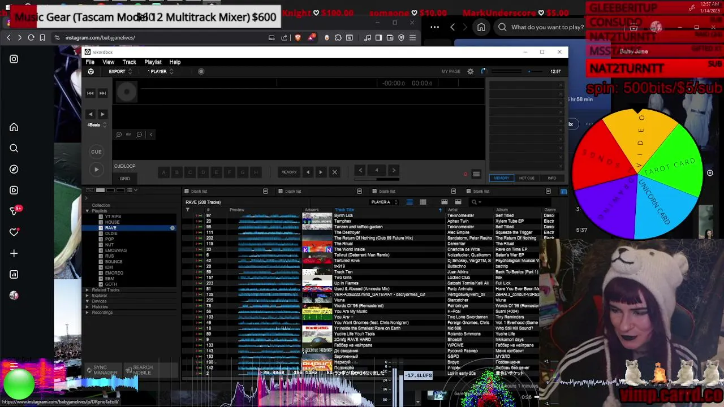The width and height of the screenshot is (724, 407).
Task: Zoom in on the waveform
Action: (119, 135)
